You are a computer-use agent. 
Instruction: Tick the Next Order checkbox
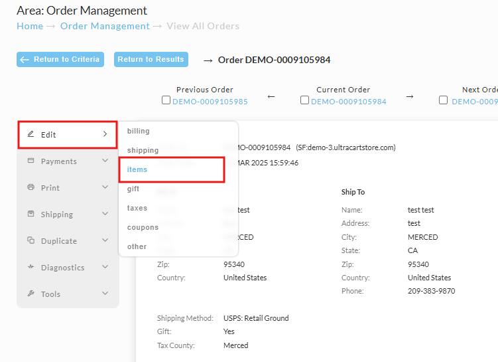[x=443, y=100]
